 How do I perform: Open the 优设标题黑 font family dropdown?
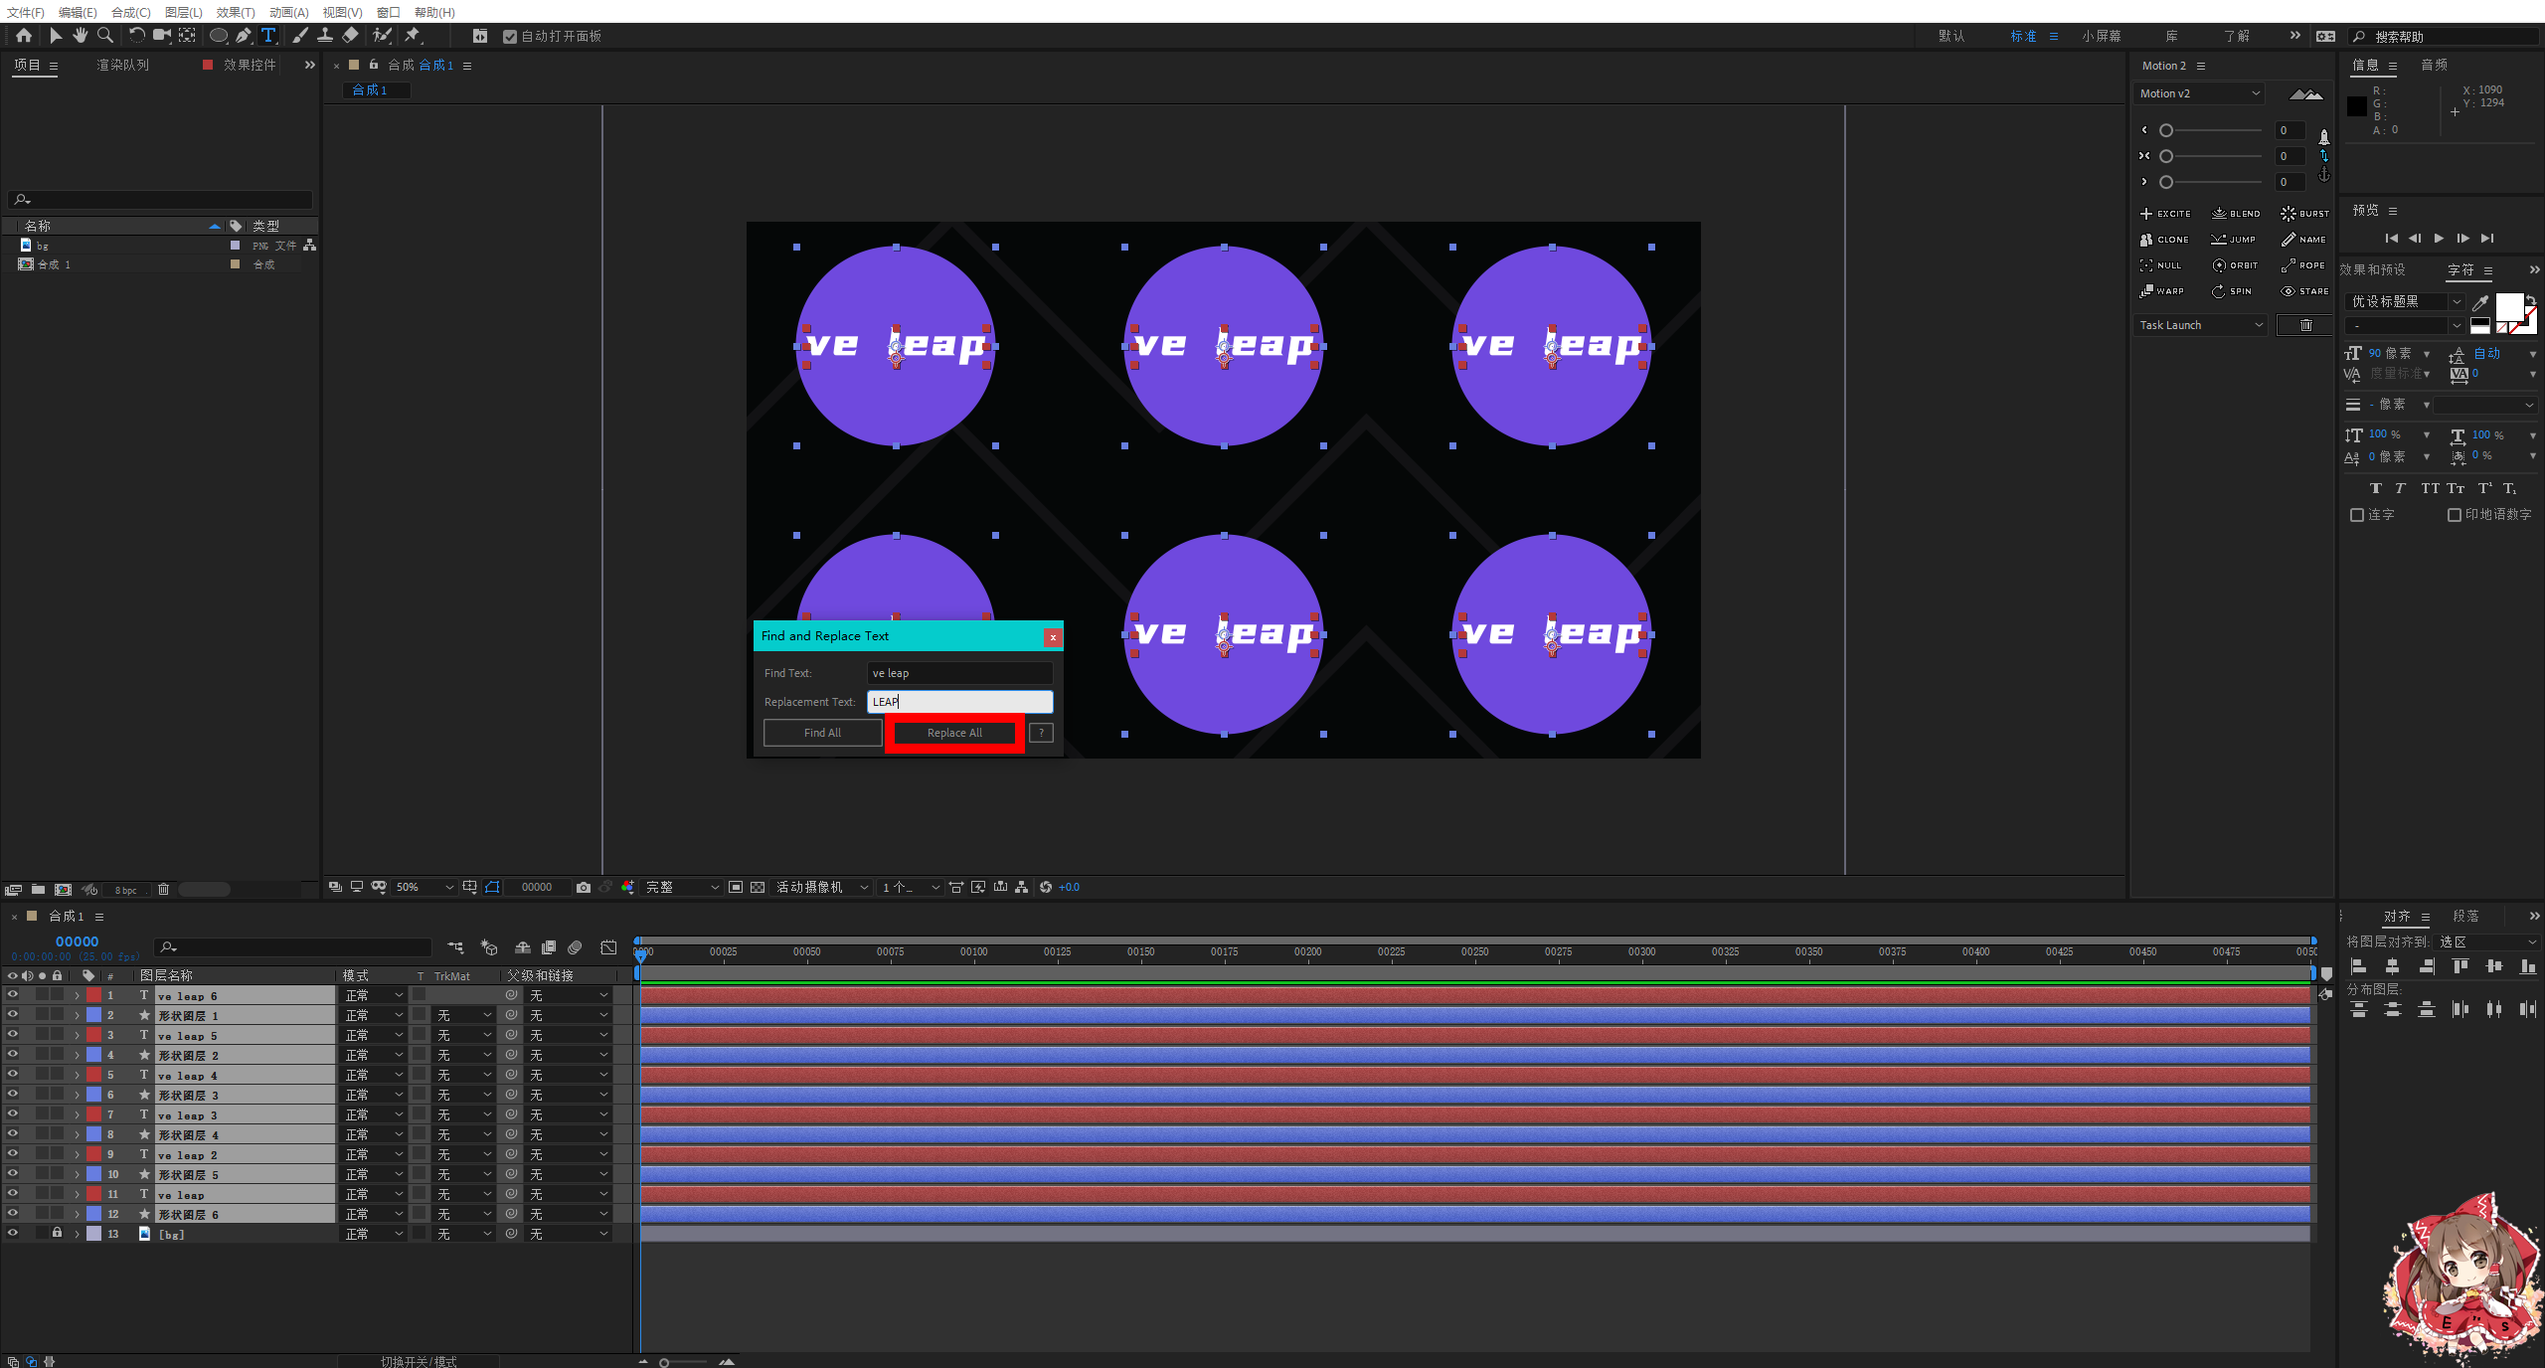pos(2405,301)
